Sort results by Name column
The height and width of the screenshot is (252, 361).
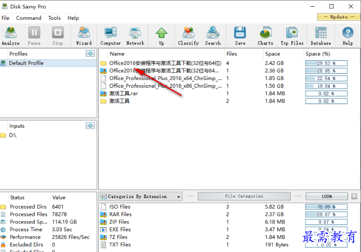166,54
